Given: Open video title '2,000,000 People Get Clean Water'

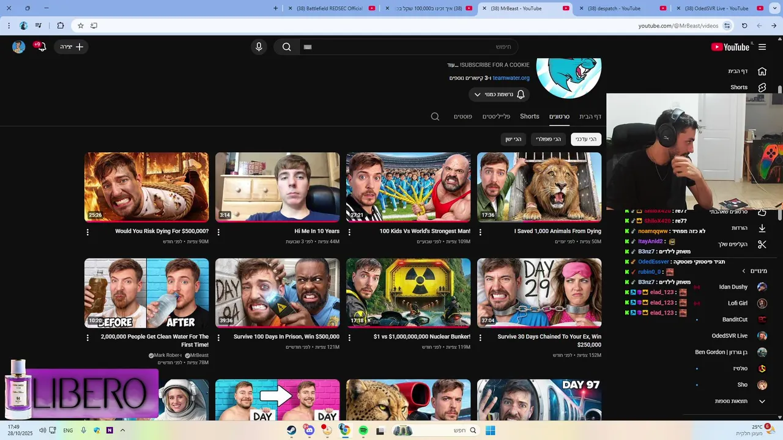Looking at the screenshot, I should pos(155,340).
